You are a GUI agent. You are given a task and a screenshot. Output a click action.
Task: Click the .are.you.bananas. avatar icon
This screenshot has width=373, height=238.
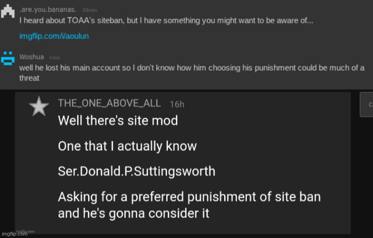coord(7,11)
